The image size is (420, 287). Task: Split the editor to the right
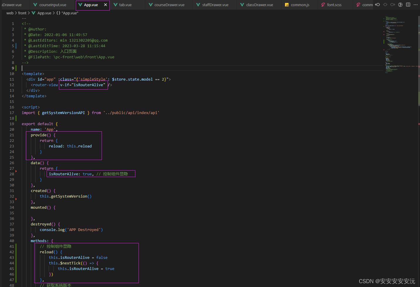coord(408,5)
